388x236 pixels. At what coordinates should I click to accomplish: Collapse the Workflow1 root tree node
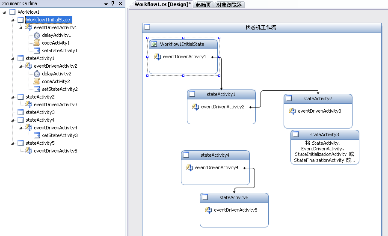(4, 12)
